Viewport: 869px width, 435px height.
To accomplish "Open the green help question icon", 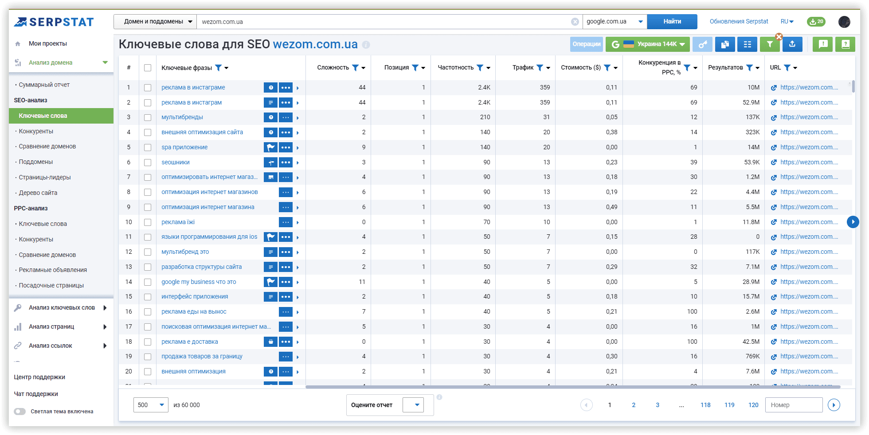I will point(846,44).
